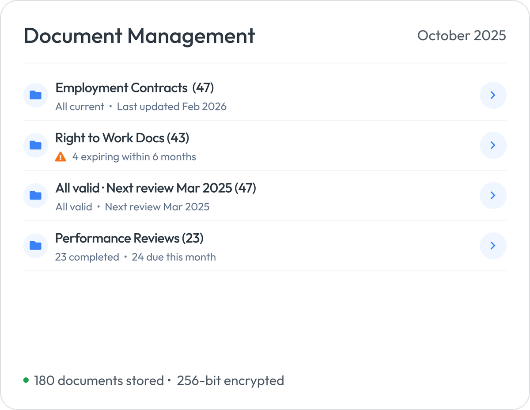Open Right to Work Docs via chevron arrow
The image size is (530, 410).
click(x=493, y=145)
